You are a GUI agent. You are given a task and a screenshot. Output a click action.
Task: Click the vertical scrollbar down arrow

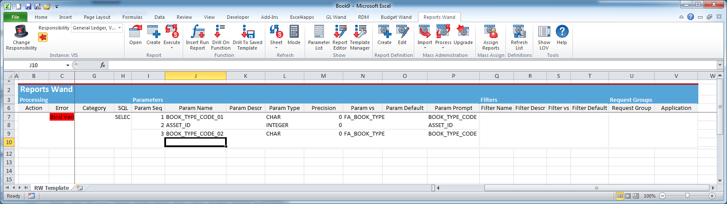[720, 180]
